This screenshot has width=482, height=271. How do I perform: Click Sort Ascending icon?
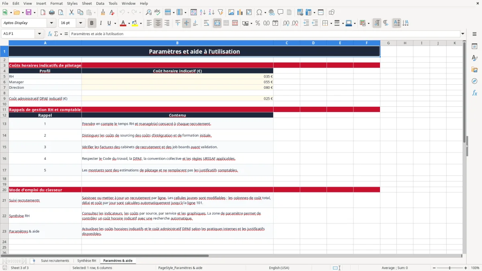203,12
